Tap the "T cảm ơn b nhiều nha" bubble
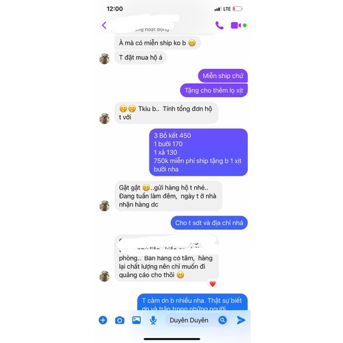 coord(192,302)
